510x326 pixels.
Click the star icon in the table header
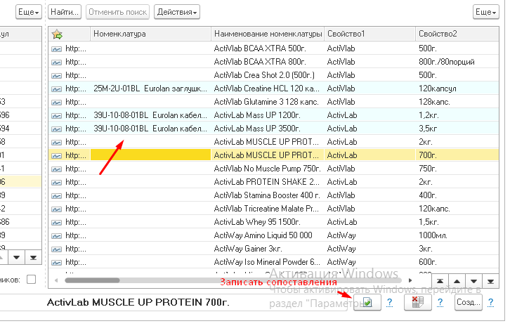pos(58,34)
